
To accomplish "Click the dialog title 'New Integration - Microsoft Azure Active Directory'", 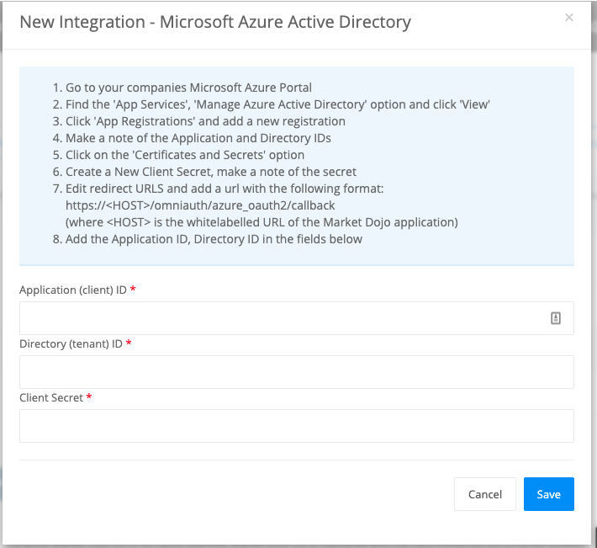I will click(x=215, y=22).
